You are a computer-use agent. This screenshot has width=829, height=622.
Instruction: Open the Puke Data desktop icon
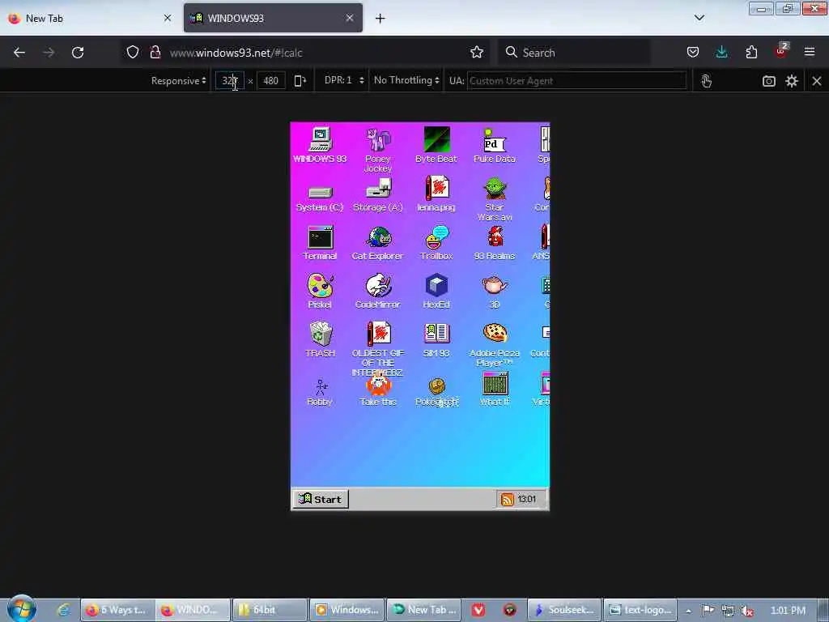[495, 144]
